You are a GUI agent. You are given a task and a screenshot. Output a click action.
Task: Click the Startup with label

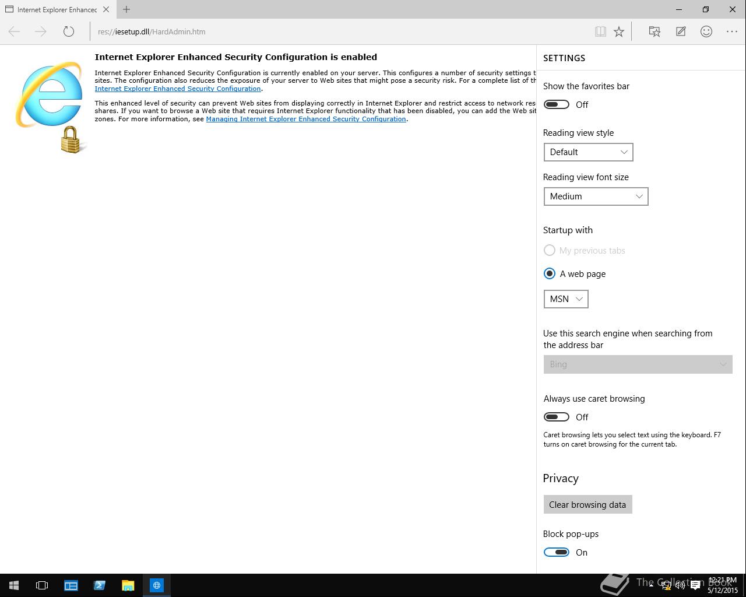(568, 230)
